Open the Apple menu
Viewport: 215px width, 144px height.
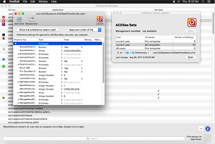[x=5, y=2]
